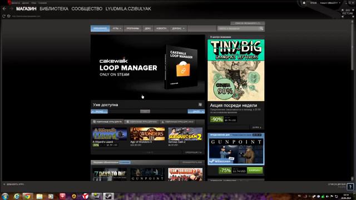This screenshot has height=200, width=356.
Task: Click the details link below the Tiny & Big price
Action: pyautogui.click(x=257, y=127)
